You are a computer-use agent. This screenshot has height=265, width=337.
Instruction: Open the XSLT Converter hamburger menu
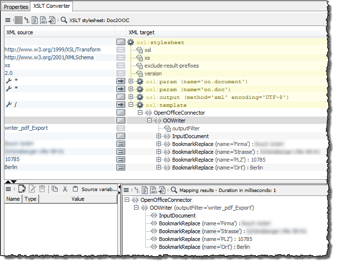(x=8, y=20)
